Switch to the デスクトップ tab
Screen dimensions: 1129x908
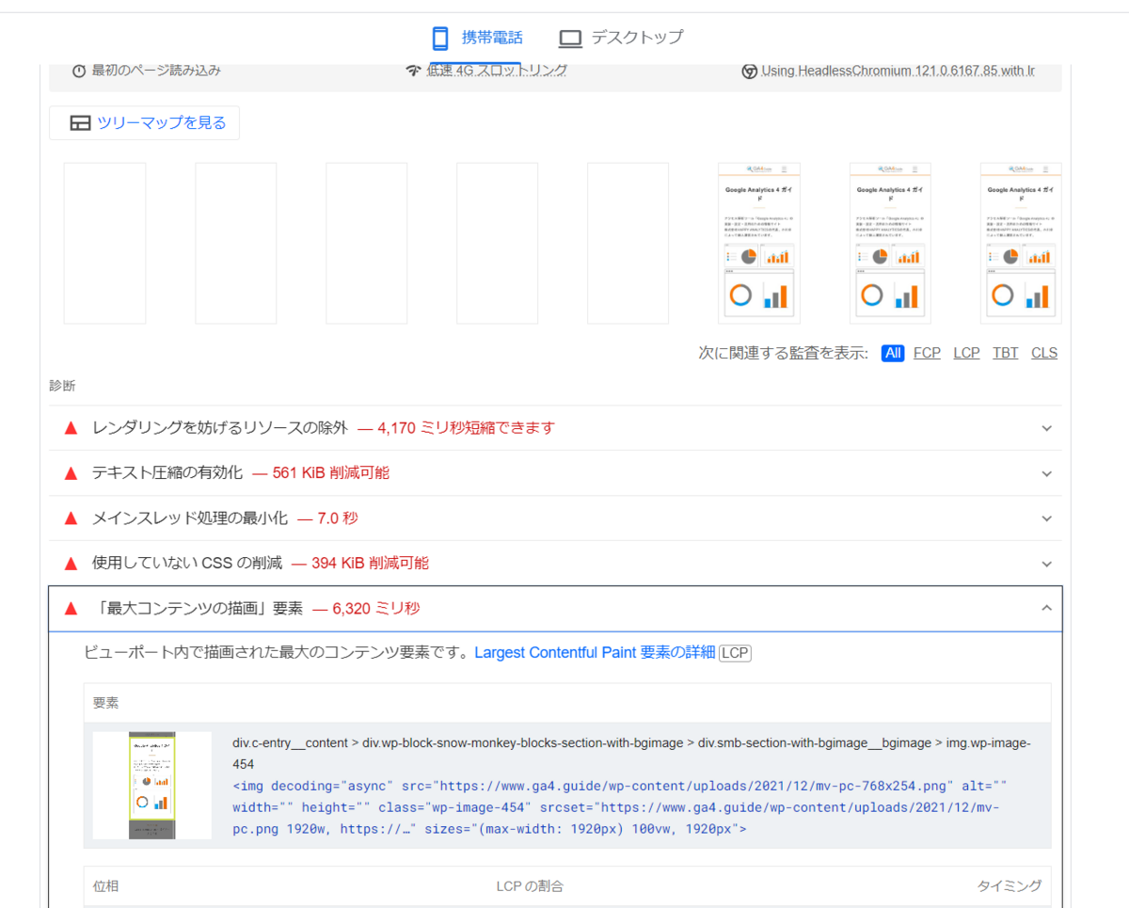pos(620,39)
